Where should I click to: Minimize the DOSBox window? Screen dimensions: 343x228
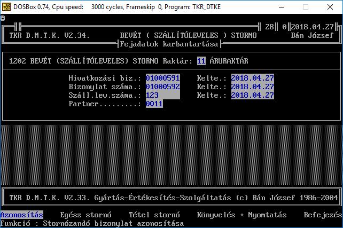tap(282, 7)
